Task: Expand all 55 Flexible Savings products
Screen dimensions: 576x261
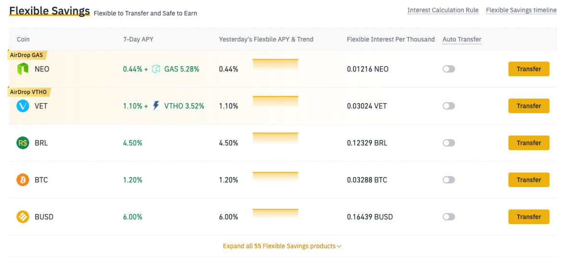Action: pos(282,246)
